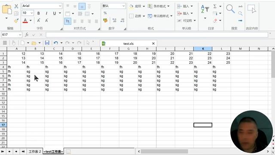Click the percent format icon

pos(105,13)
